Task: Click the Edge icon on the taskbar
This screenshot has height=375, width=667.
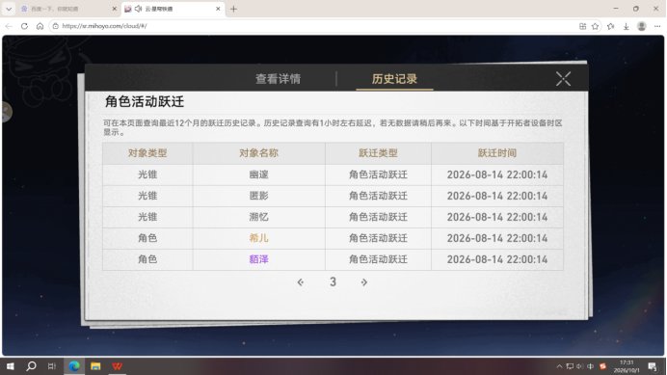Action: (74, 366)
